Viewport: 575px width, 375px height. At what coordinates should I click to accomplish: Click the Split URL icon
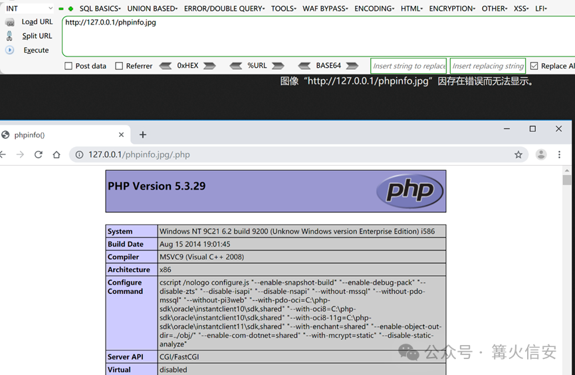click(9, 36)
